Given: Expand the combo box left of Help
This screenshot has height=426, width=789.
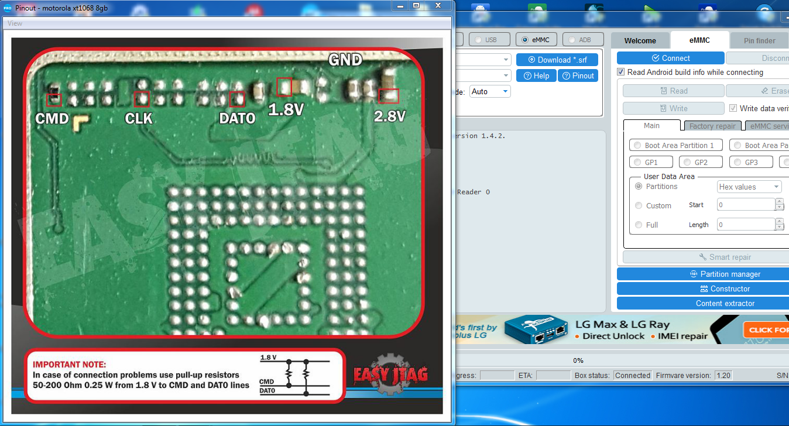Looking at the screenshot, I should [x=506, y=75].
